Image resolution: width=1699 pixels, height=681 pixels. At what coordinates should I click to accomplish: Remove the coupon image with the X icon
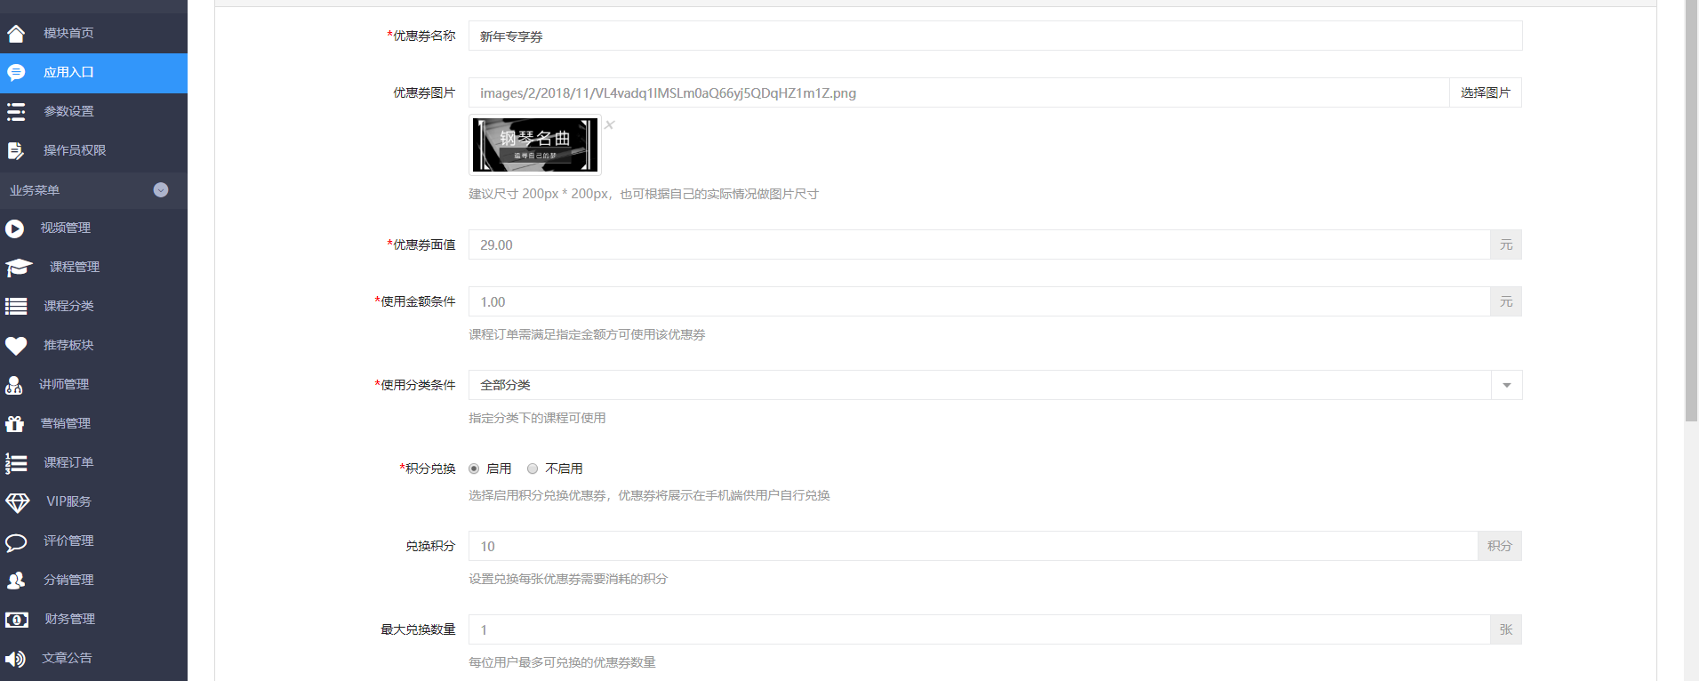tap(610, 124)
